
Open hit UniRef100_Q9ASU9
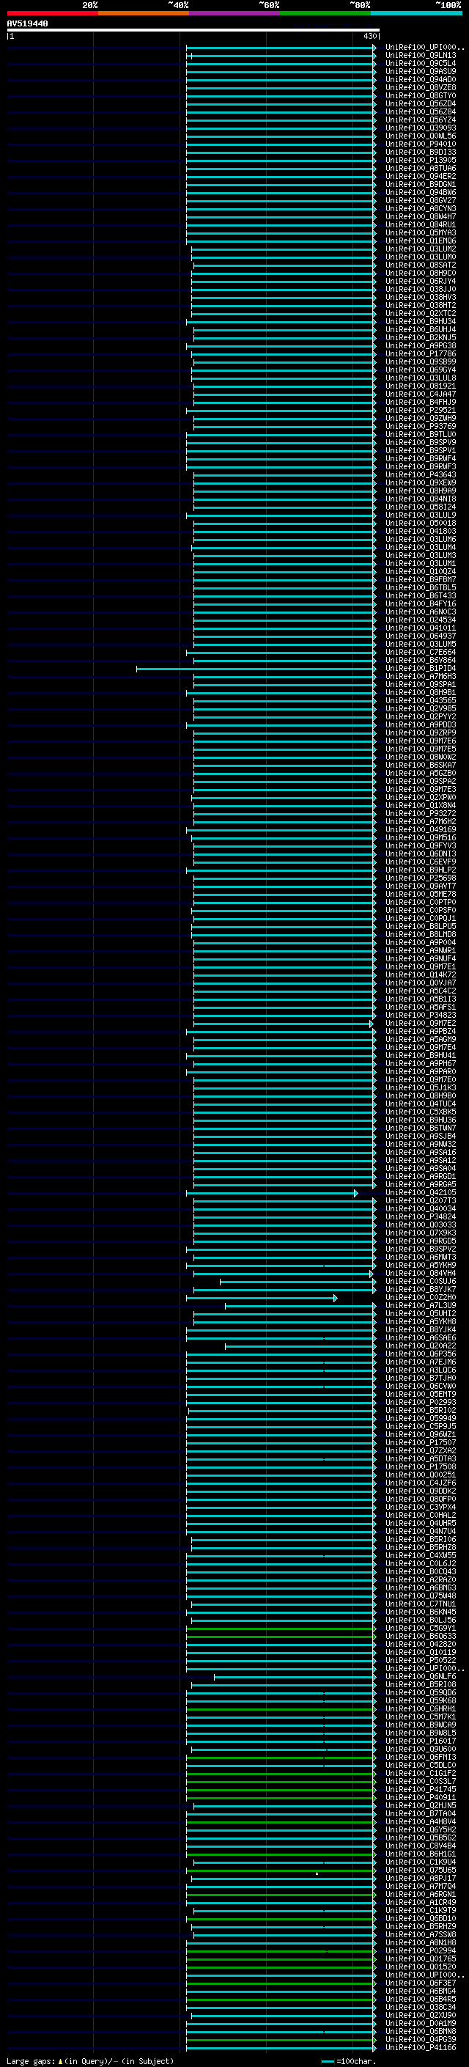point(421,72)
